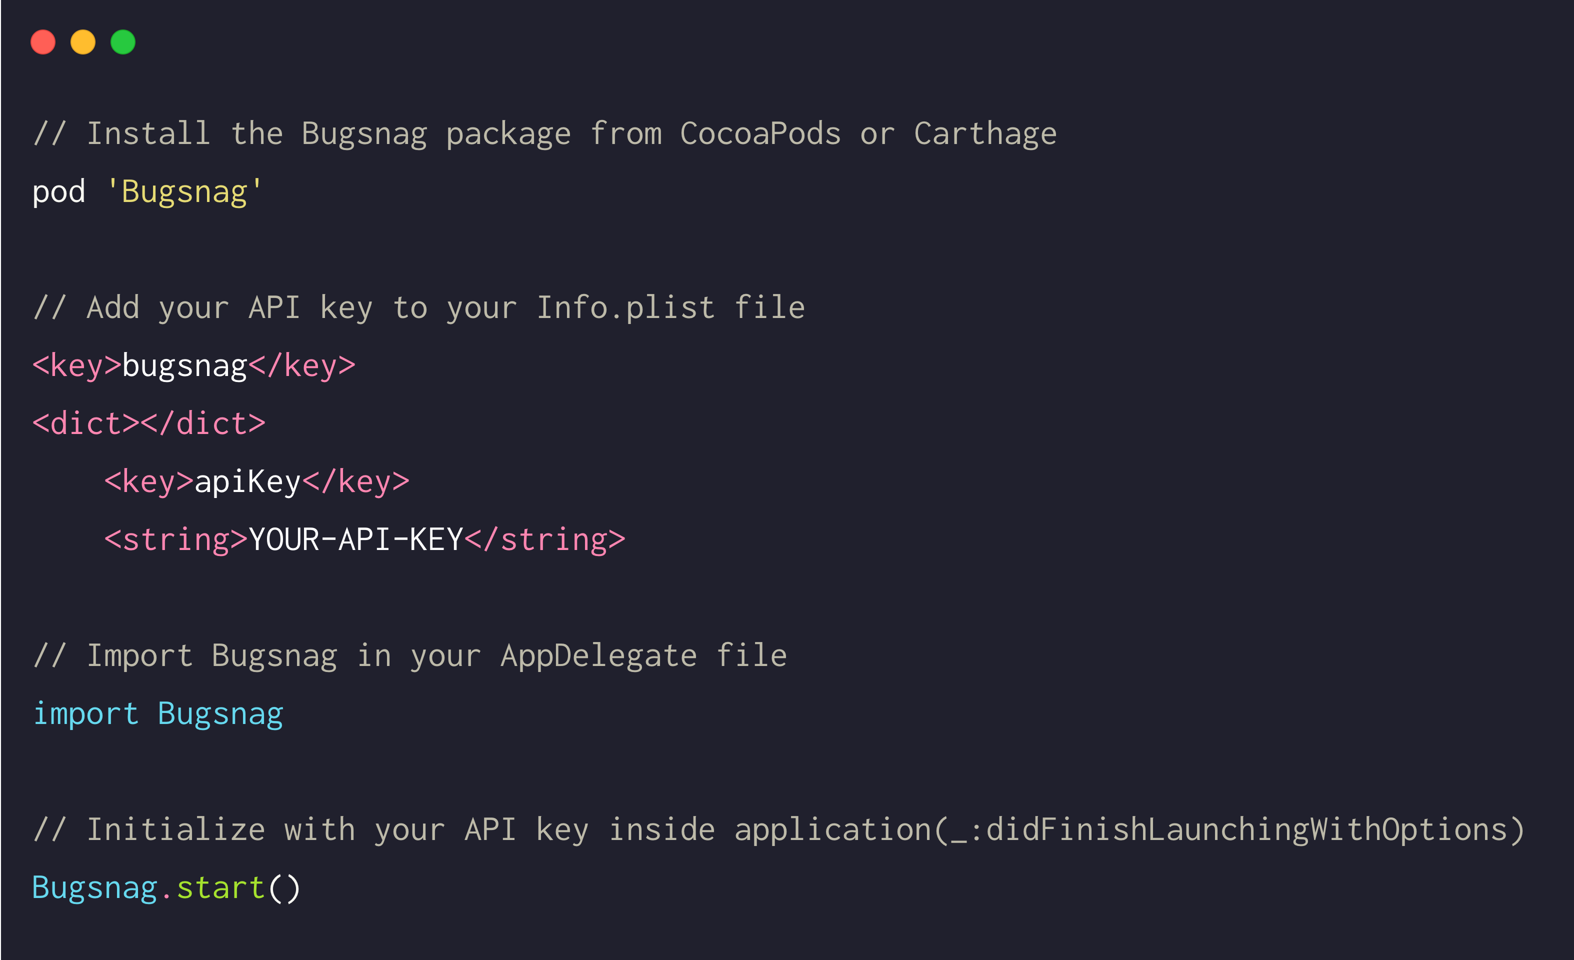This screenshot has width=1574, height=960.
Task: Click the didFinishLaunchingWithOptions comment line
Action: tap(778, 829)
